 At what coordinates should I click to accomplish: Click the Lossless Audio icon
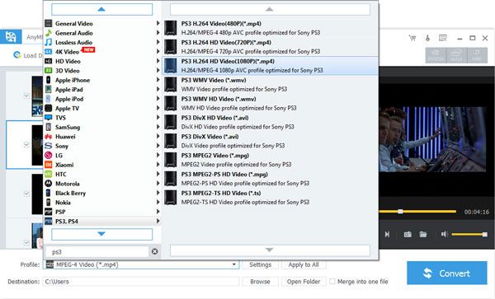click(49, 42)
